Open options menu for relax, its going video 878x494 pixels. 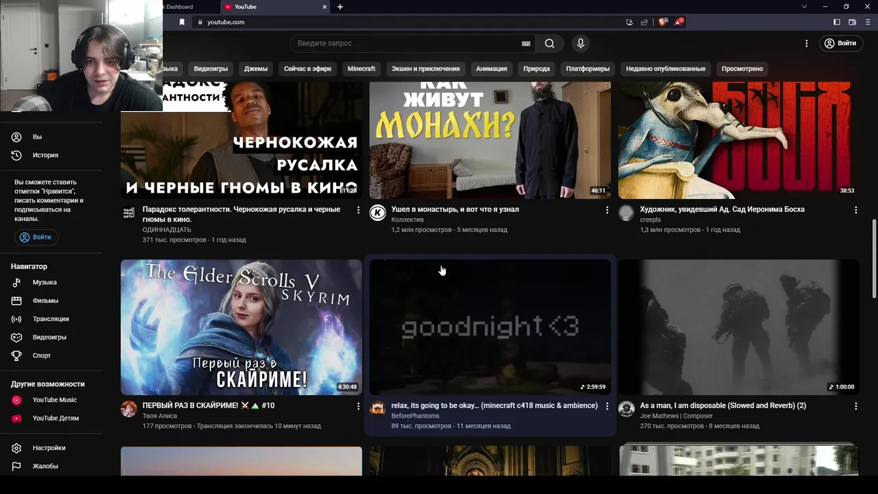pyautogui.click(x=607, y=406)
